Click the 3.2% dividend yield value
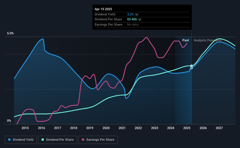Screen dimensions: 240x148 coord(130,14)
